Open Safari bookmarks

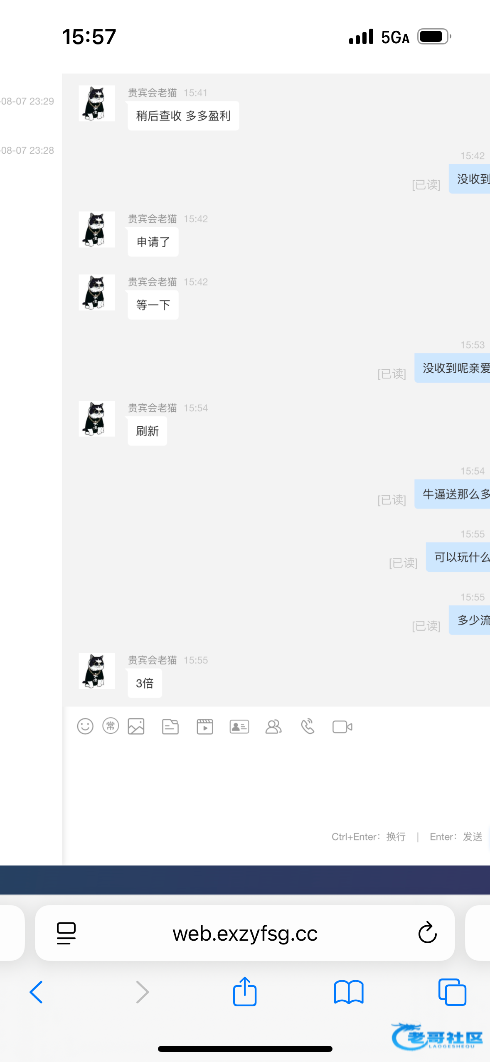(349, 992)
